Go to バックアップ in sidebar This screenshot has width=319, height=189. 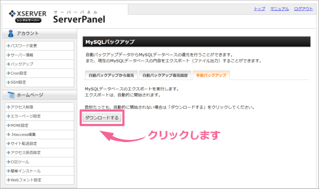(39, 64)
